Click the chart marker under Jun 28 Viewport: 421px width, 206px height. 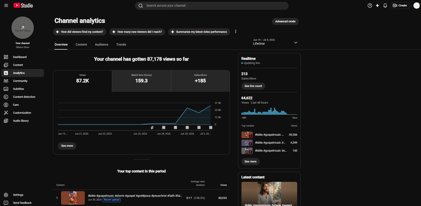164,128
